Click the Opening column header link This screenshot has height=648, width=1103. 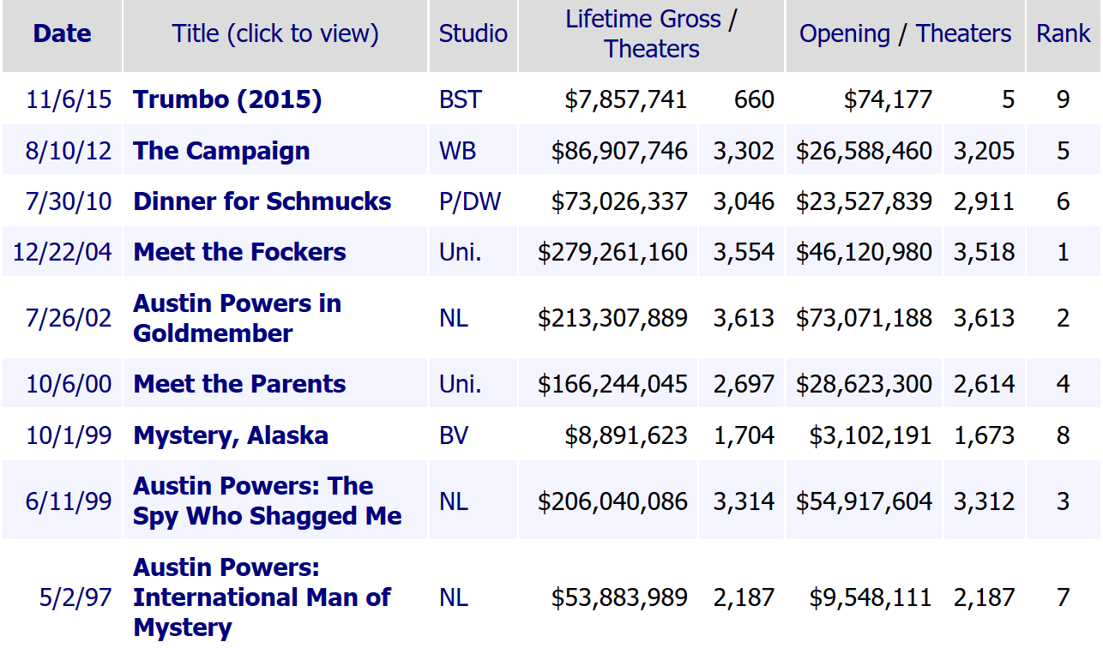tap(845, 33)
